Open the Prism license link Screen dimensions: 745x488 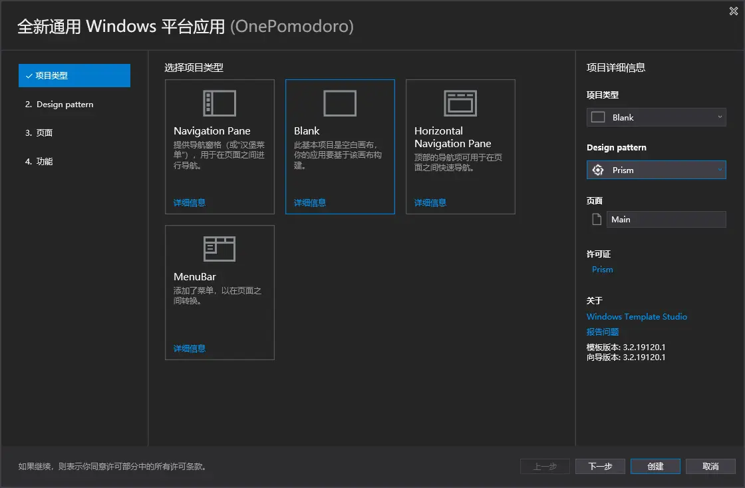[603, 269]
